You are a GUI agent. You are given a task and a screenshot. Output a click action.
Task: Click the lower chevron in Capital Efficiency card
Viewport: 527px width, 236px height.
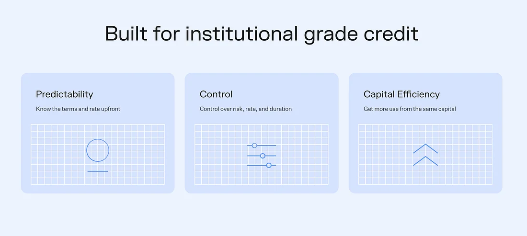click(x=425, y=161)
